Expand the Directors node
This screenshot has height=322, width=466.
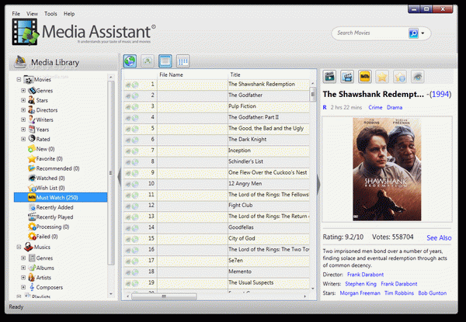[23, 110]
